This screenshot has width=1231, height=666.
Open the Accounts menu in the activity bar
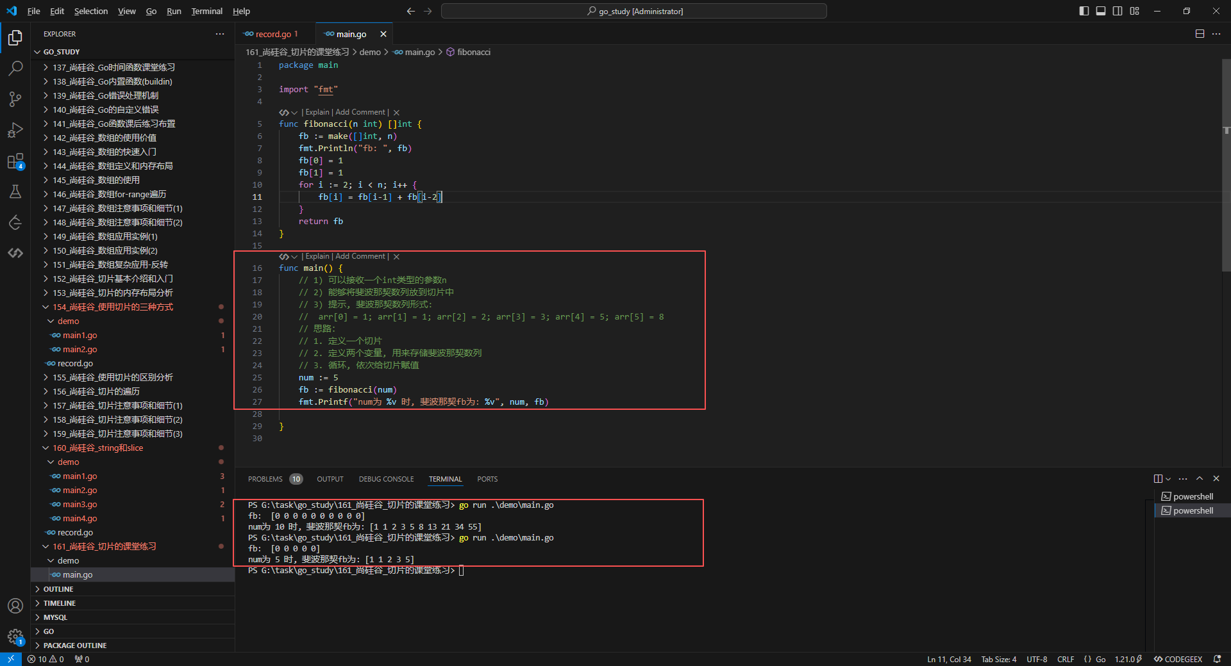(x=15, y=606)
